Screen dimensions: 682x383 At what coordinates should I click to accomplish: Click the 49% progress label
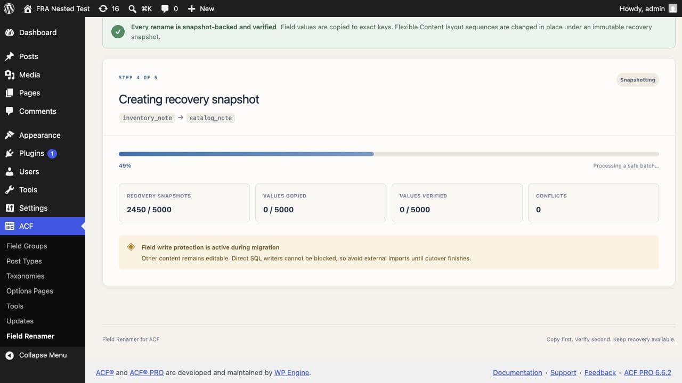coord(125,166)
